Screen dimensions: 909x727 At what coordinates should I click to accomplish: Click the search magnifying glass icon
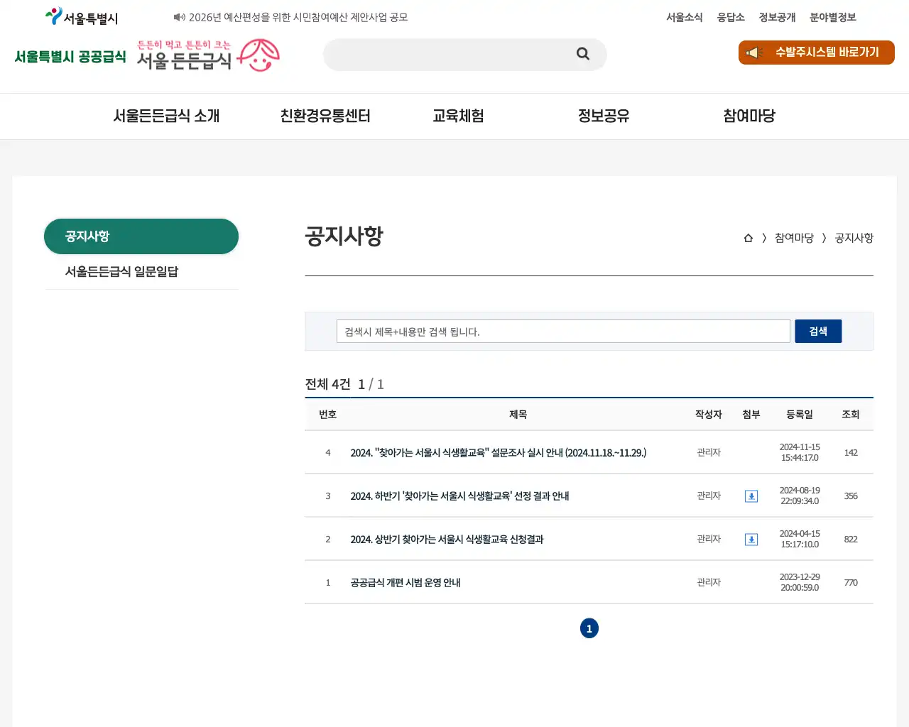(582, 54)
